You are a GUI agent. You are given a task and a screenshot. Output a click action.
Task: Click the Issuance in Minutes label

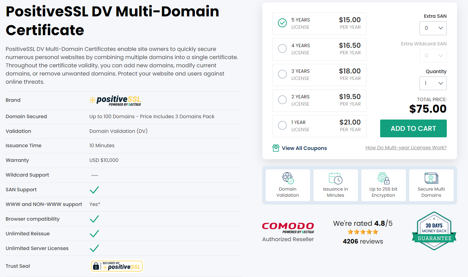(x=336, y=192)
